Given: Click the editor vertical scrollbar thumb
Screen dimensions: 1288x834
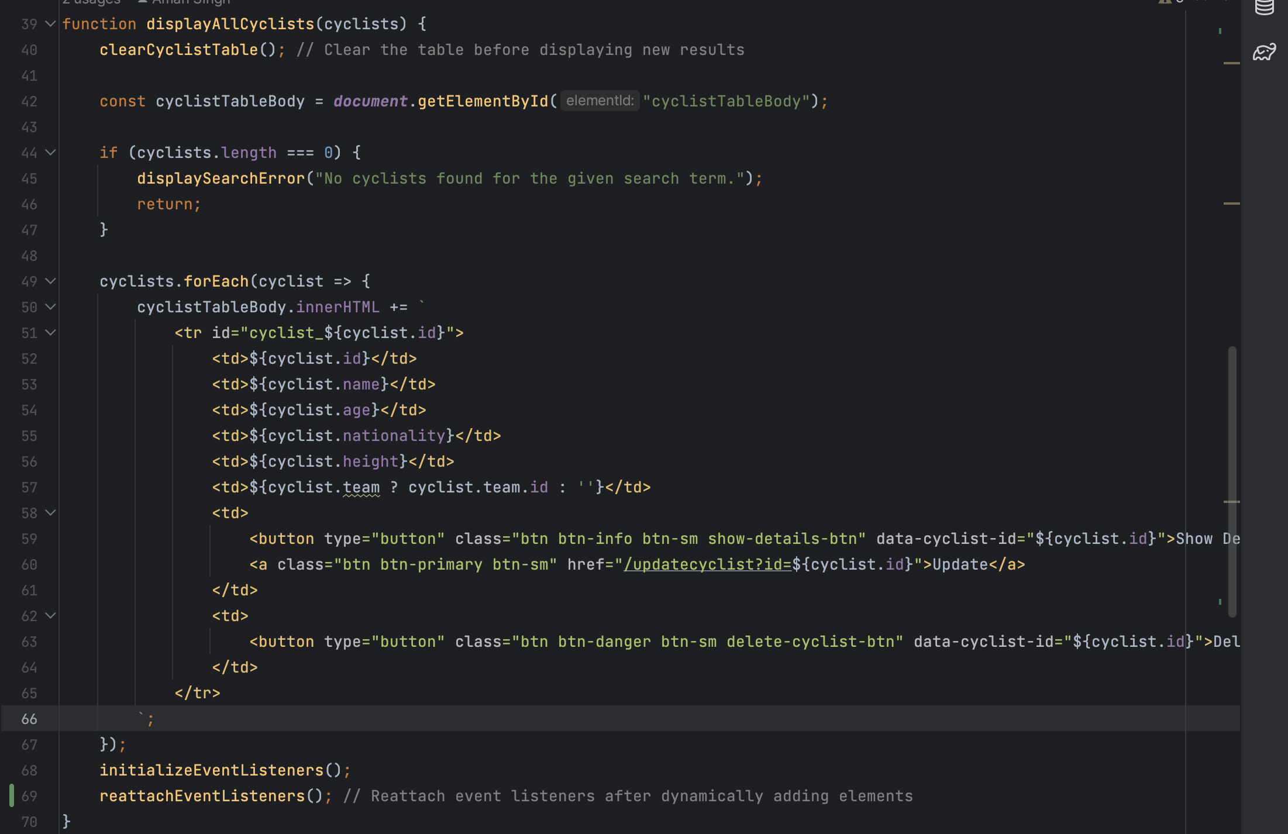Looking at the screenshot, I should coord(1232,481).
